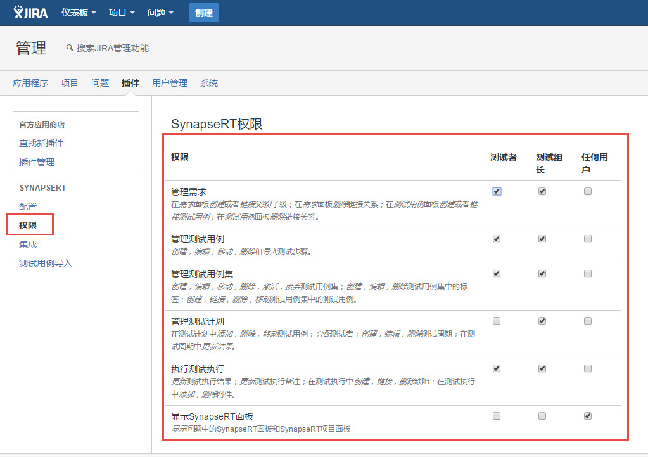Click the JIRA logo
648x457 pixels.
click(30, 13)
